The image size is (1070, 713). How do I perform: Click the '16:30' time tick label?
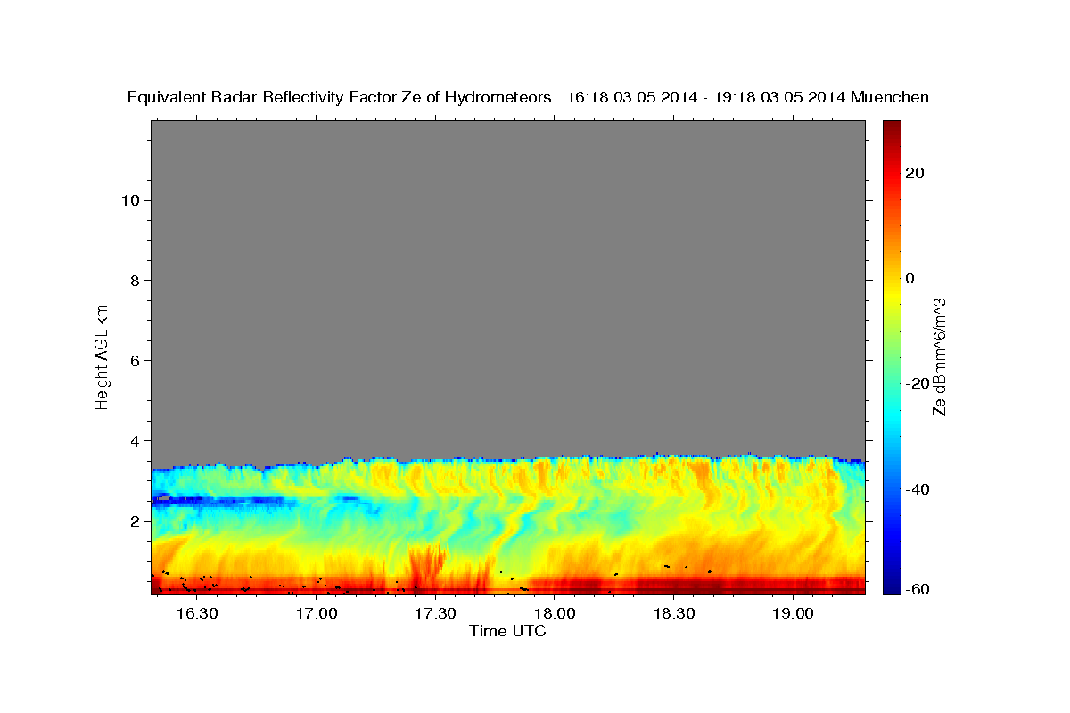click(x=197, y=613)
